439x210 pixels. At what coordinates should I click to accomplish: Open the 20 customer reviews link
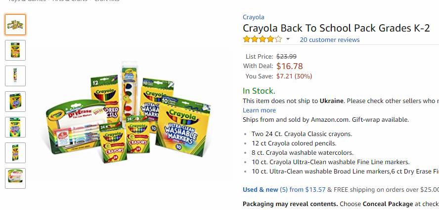(330, 39)
